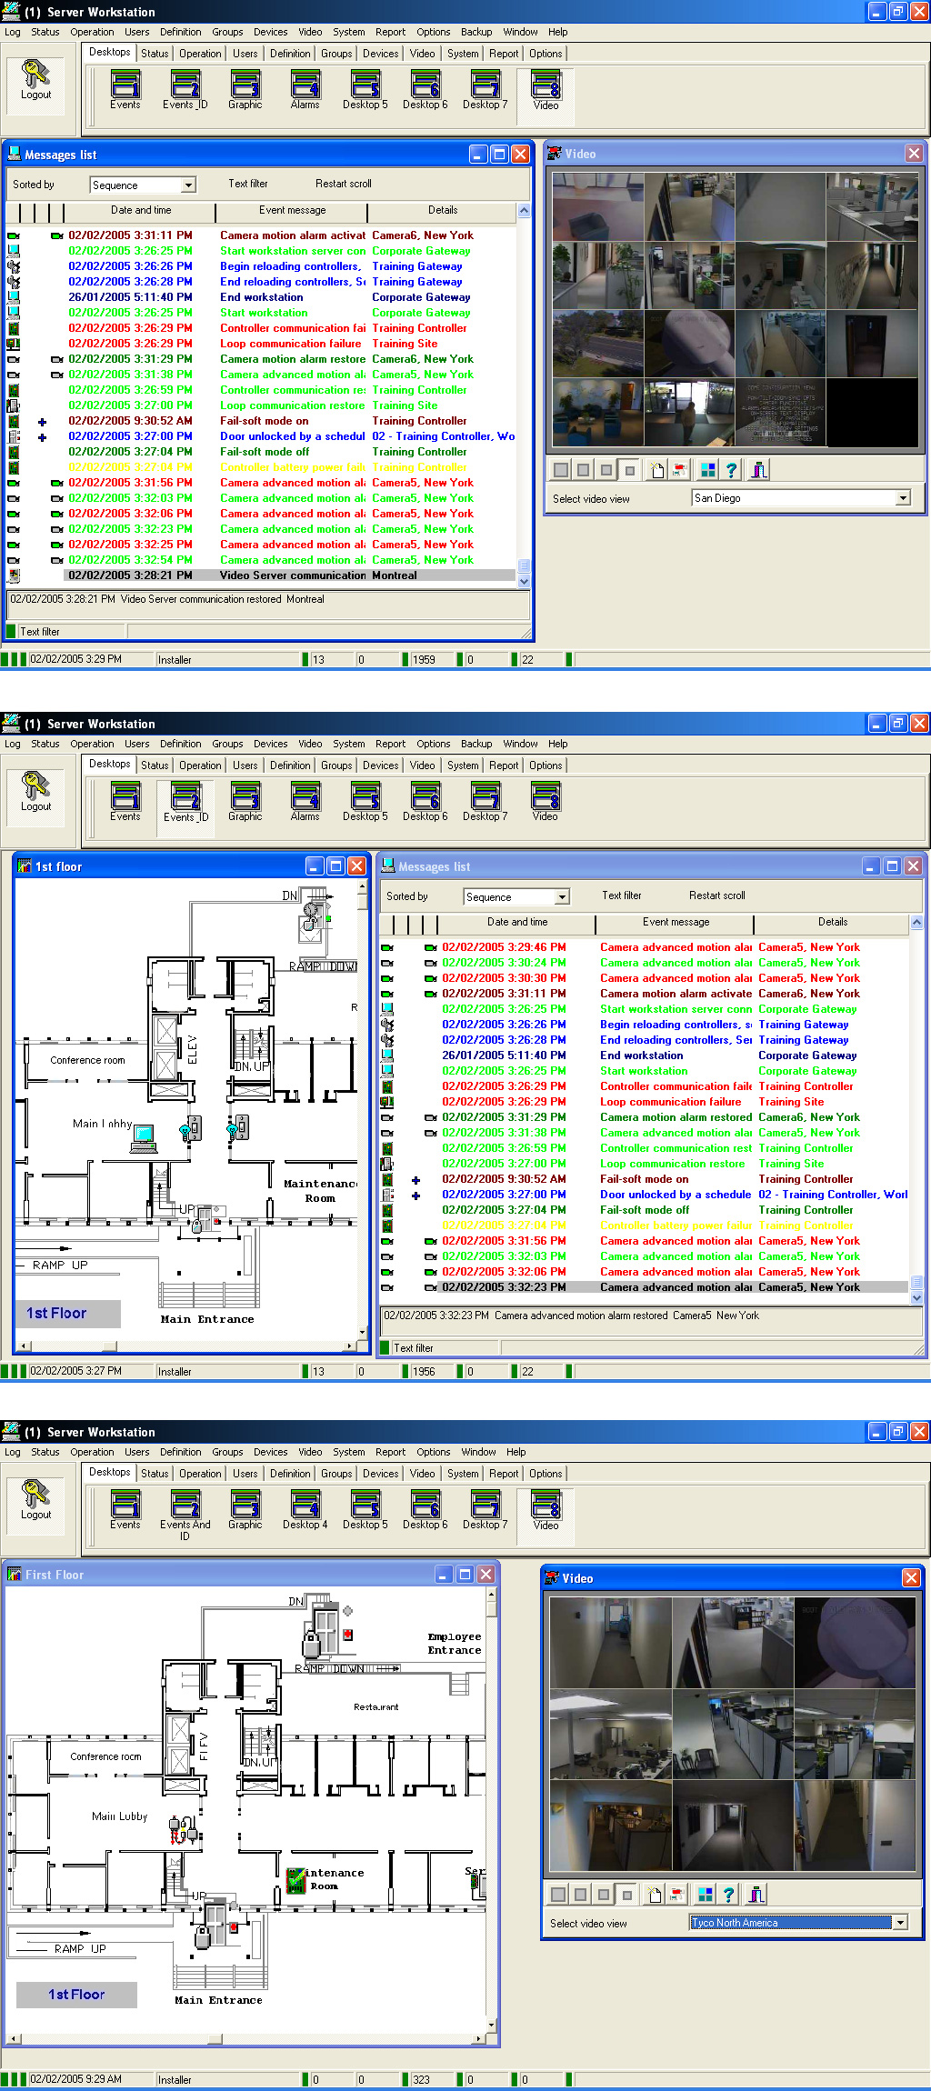Click status bar value 1959
This screenshot has width=931, height=2091.
tap(424, 660)
